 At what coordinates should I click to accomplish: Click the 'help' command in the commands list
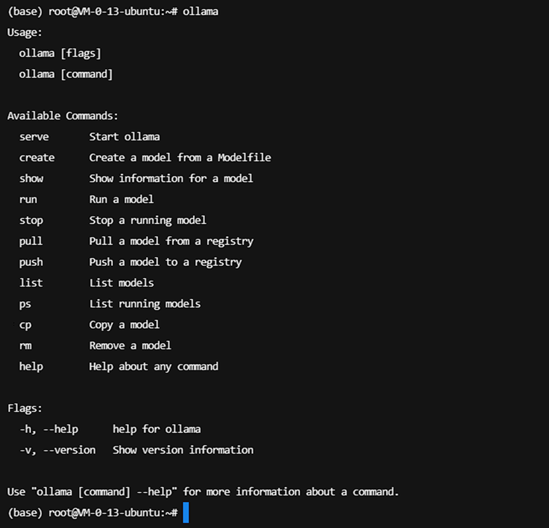point(31,366)
